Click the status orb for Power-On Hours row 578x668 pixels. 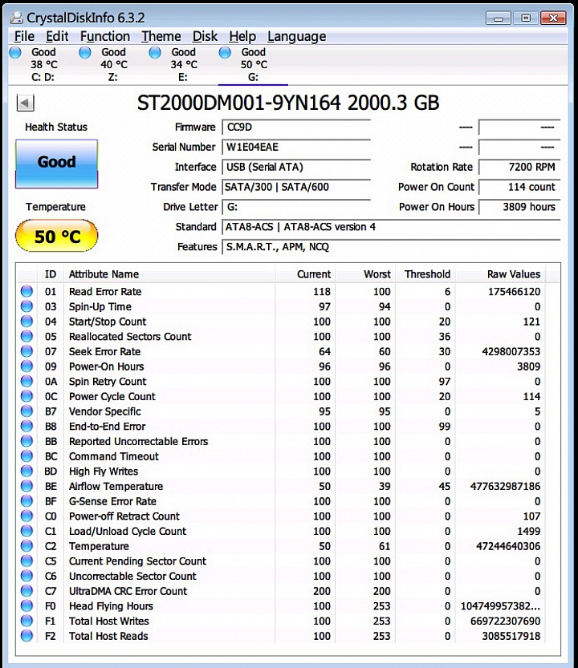pos(26,366)
